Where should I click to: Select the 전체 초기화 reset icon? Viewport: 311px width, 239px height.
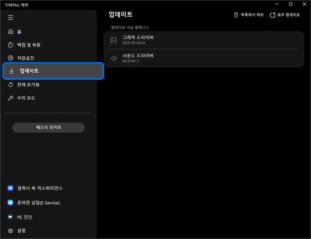coord(10,85)
